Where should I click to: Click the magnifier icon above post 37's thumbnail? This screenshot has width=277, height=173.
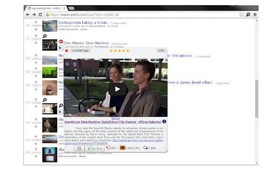coord(45,36)
